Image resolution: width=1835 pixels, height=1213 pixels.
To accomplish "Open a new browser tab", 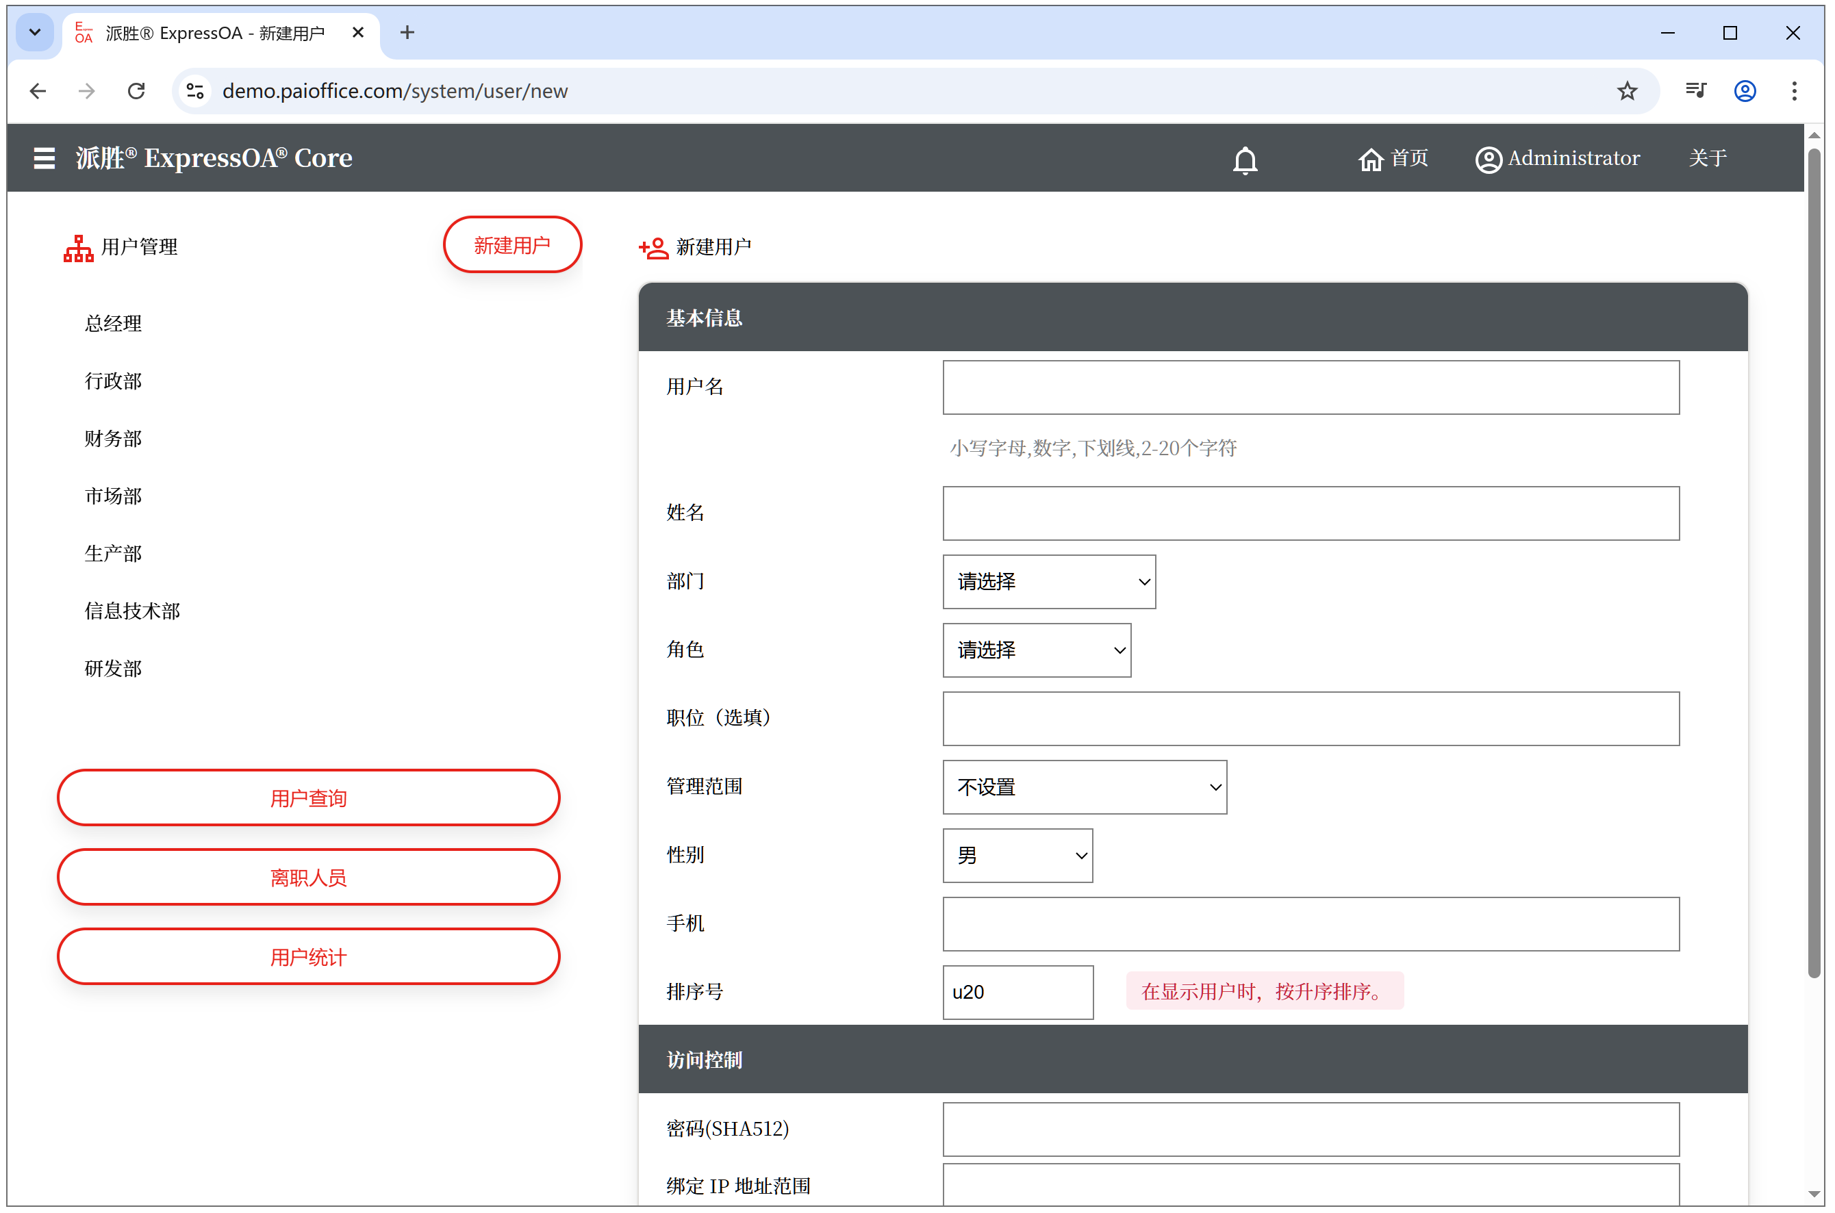I will [x=407, y=32].
